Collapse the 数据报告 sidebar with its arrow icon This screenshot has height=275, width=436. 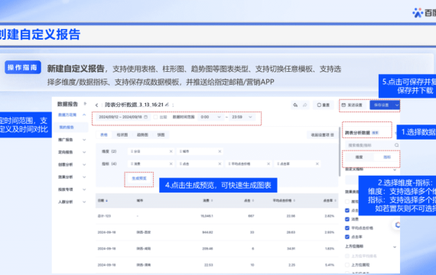click(x=85, y=104)
